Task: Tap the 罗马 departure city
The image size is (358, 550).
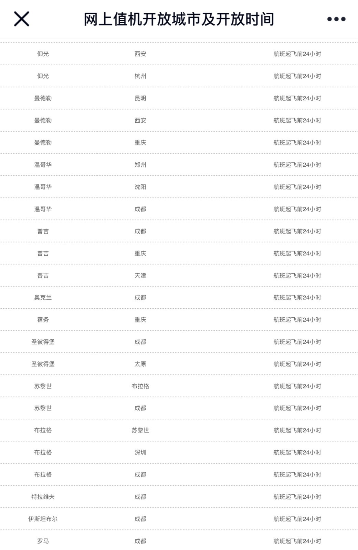Action: tap(43, 541)
